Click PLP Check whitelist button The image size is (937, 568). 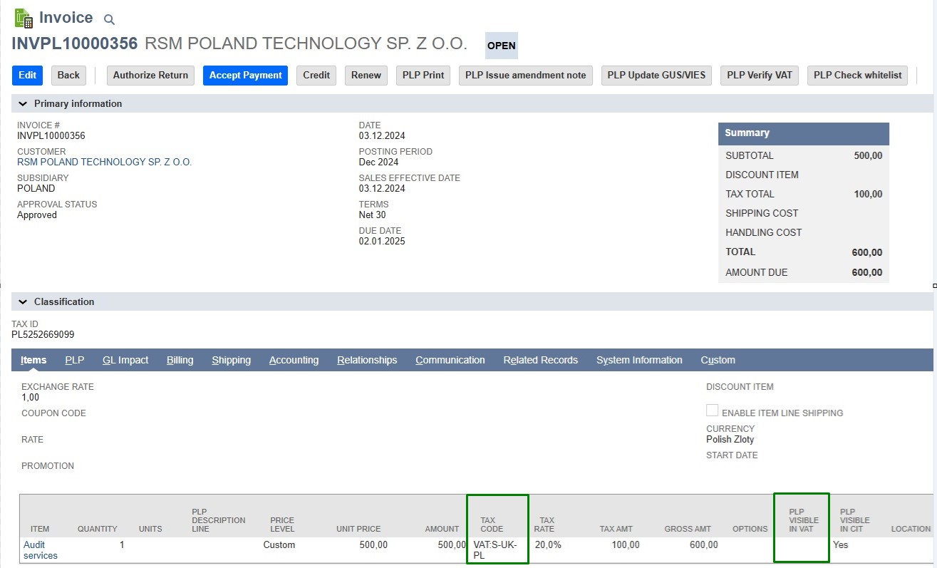(x=857, y=75)
